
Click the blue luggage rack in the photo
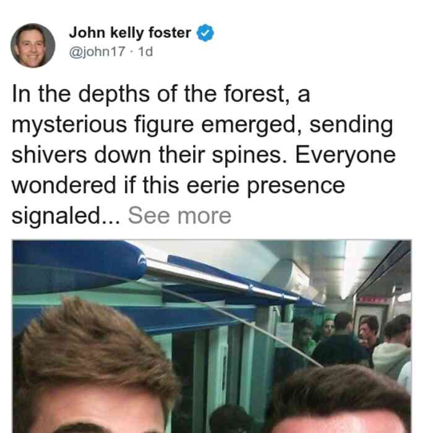[77, 265]
